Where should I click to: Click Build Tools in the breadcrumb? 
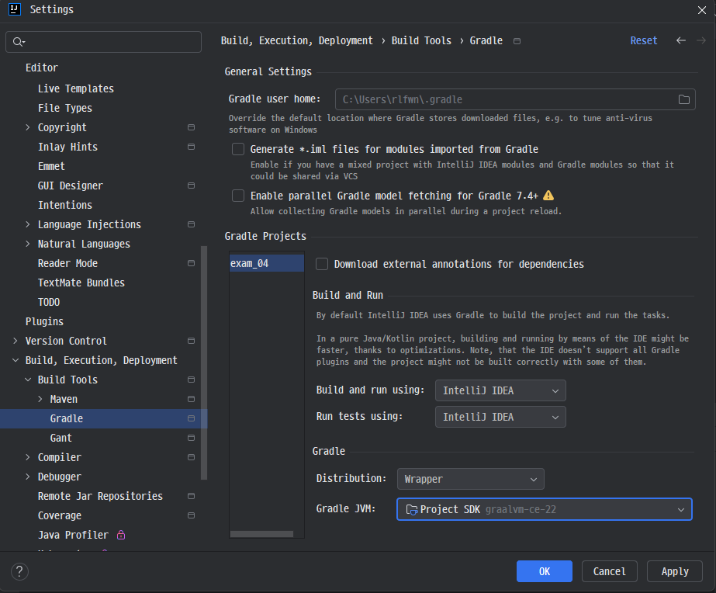tap(421, 40)
